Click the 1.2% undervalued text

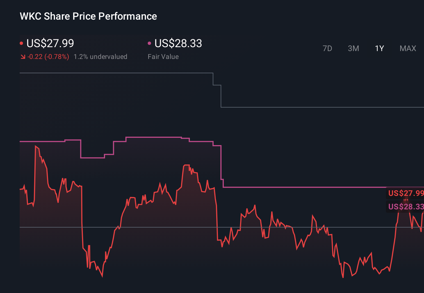click(100, 57)
